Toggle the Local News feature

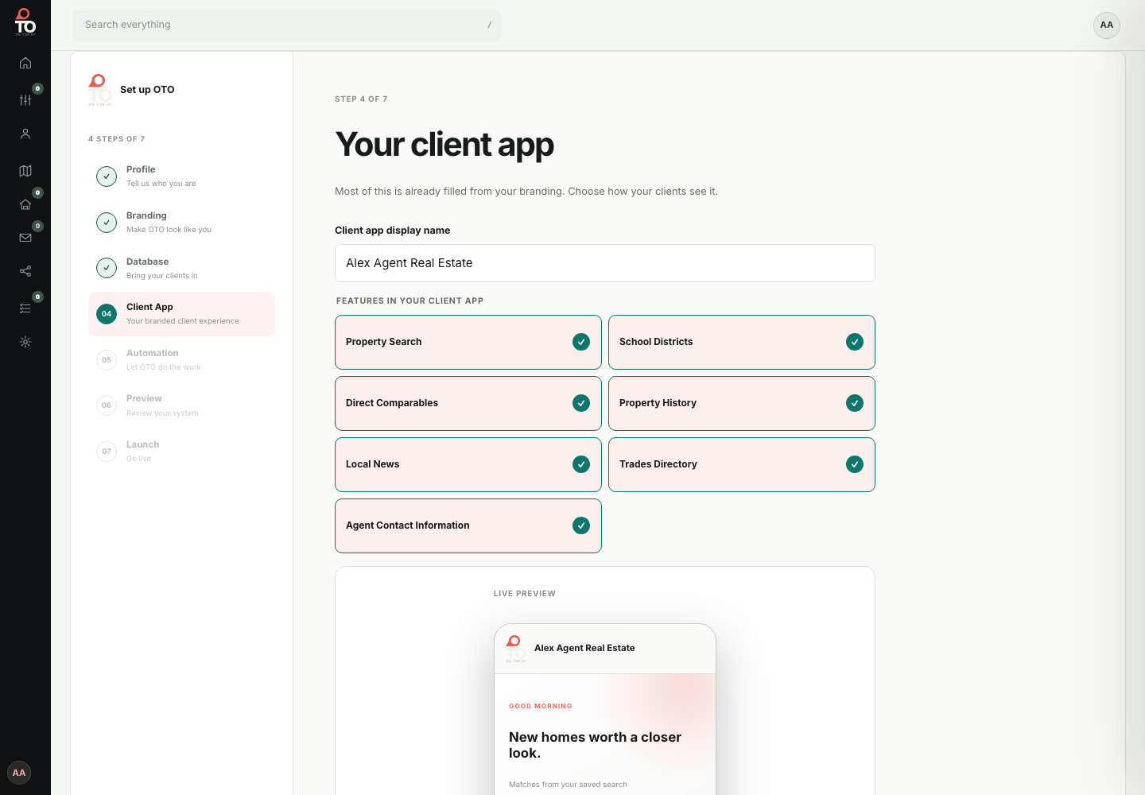point(468,464)
